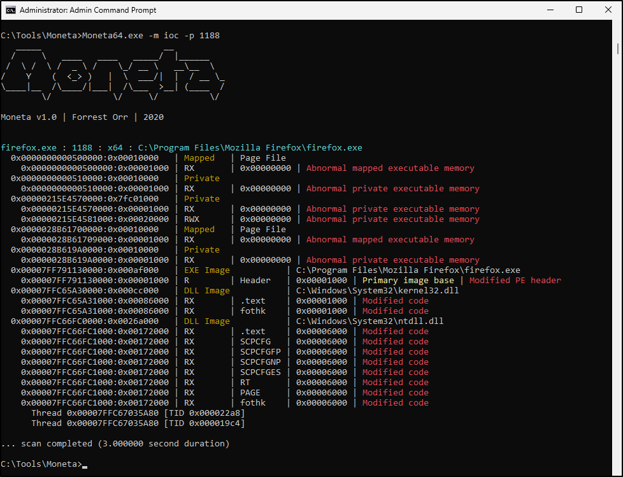Click the 'PAGE' section label
The image size is (623, 477).
click(250, 393)
